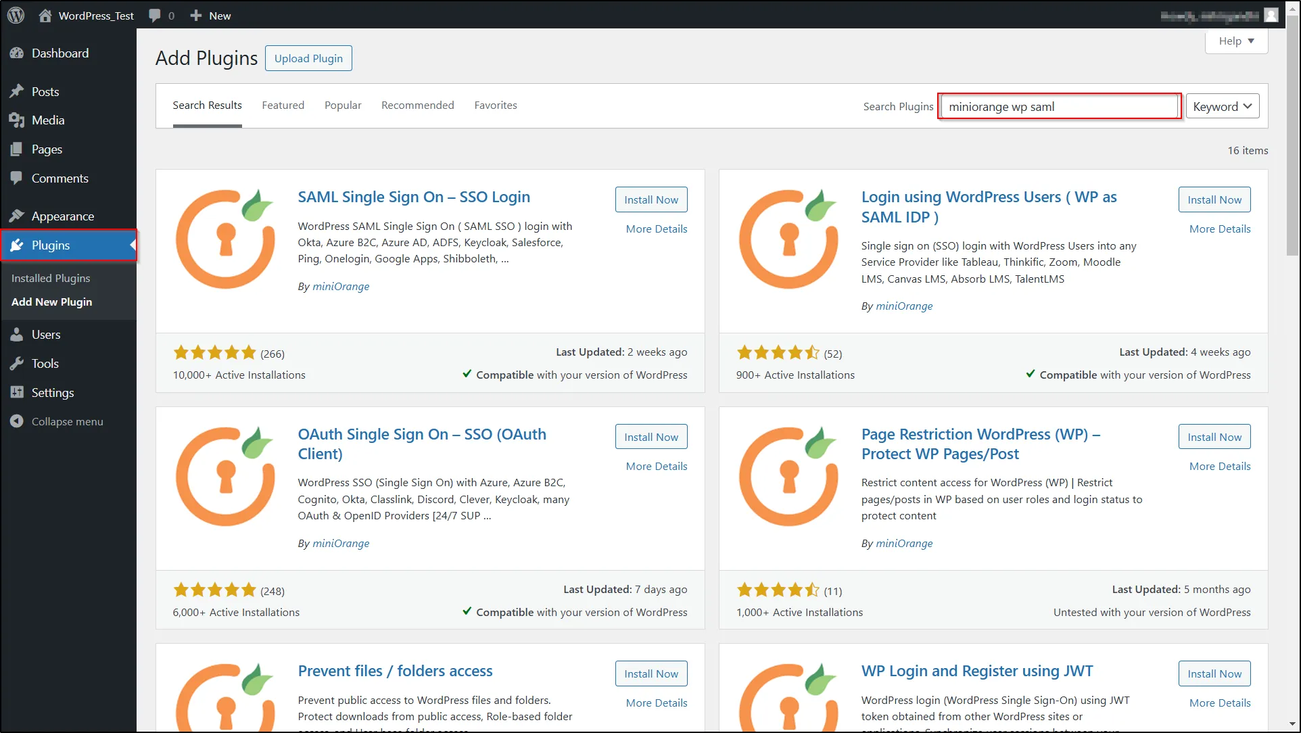Image resolution: width=1301 pixels, height=733 pixels.
Task: Click More Details for OAuth Single Sign On
Action: point(656,466)
